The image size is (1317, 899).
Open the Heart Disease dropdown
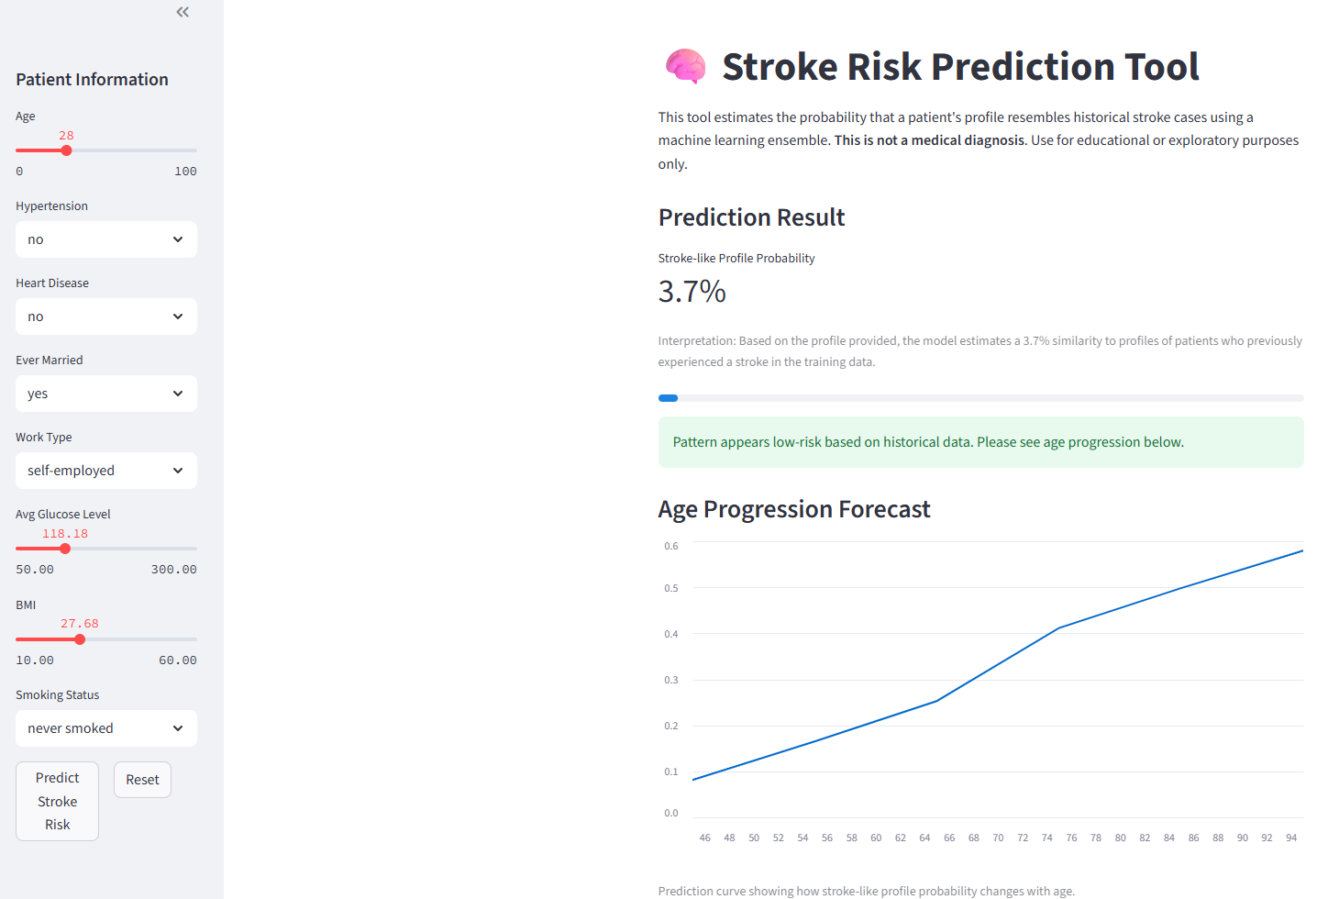point(105,316)
